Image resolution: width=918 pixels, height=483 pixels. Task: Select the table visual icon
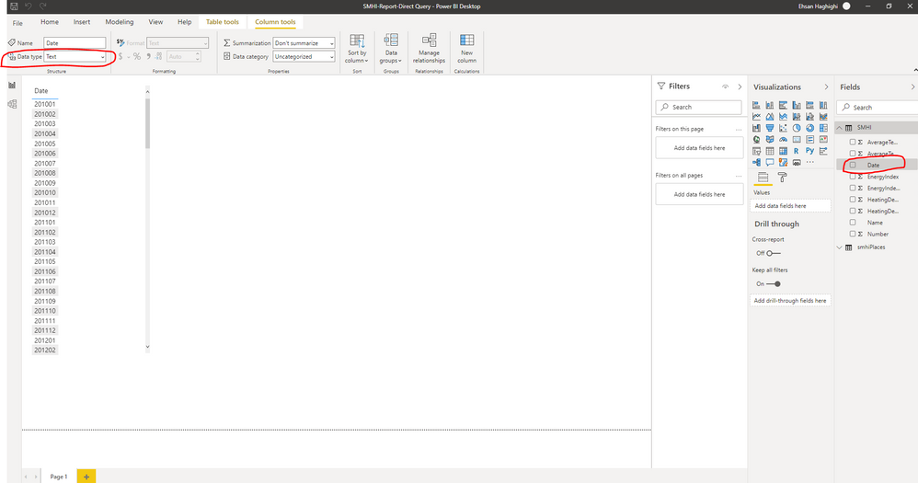pos(770,151)
